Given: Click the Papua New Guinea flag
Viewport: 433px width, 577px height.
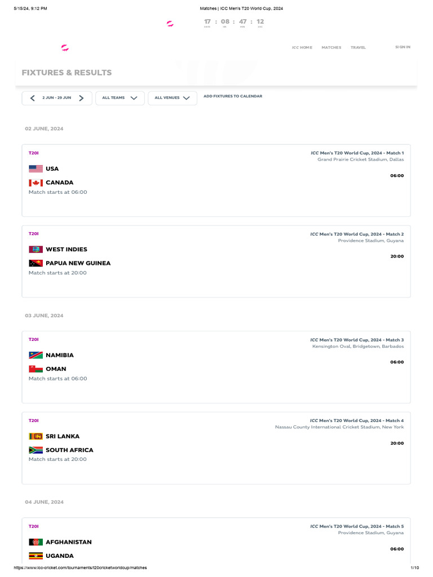Looking at the screenshot, I should tap(36, 263).
